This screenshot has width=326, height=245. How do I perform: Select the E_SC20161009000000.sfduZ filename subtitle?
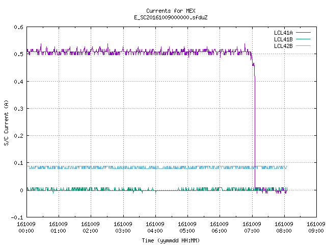171,17
